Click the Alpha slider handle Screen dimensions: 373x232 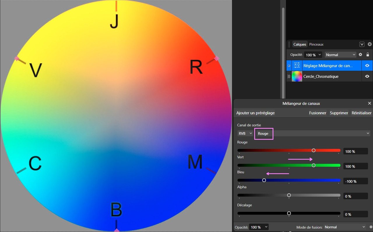point(289,195)
